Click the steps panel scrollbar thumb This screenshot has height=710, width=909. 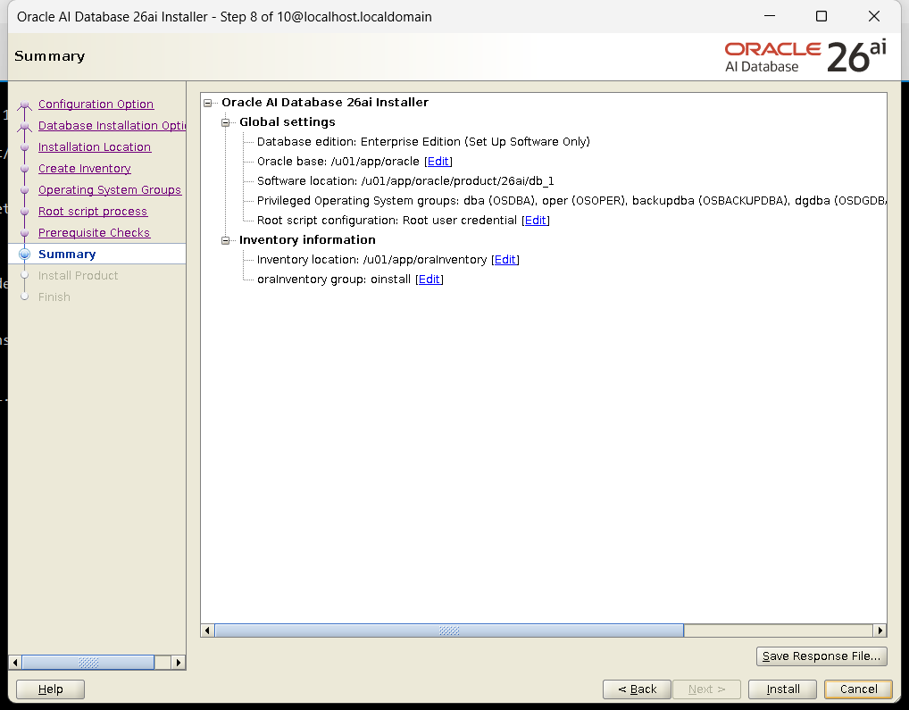point(88,663)
